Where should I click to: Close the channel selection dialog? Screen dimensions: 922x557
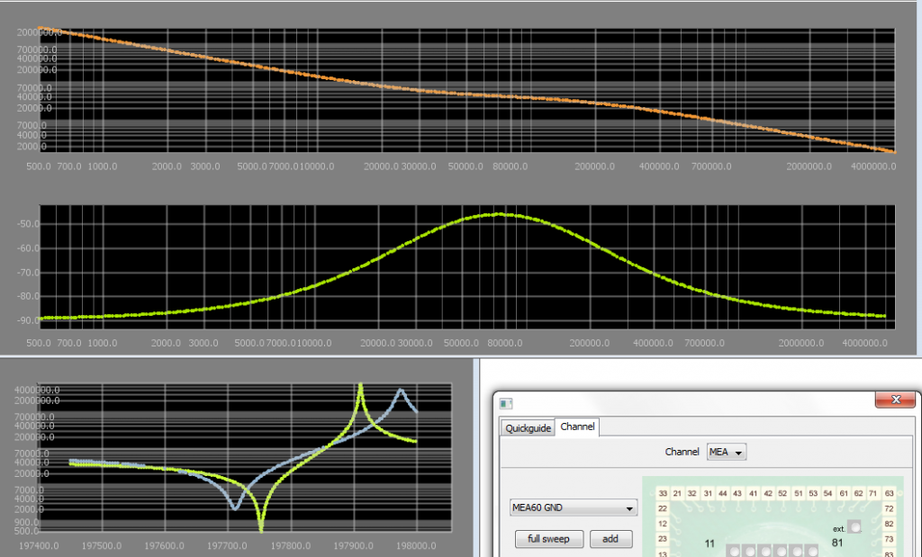[x=896, y=400]
